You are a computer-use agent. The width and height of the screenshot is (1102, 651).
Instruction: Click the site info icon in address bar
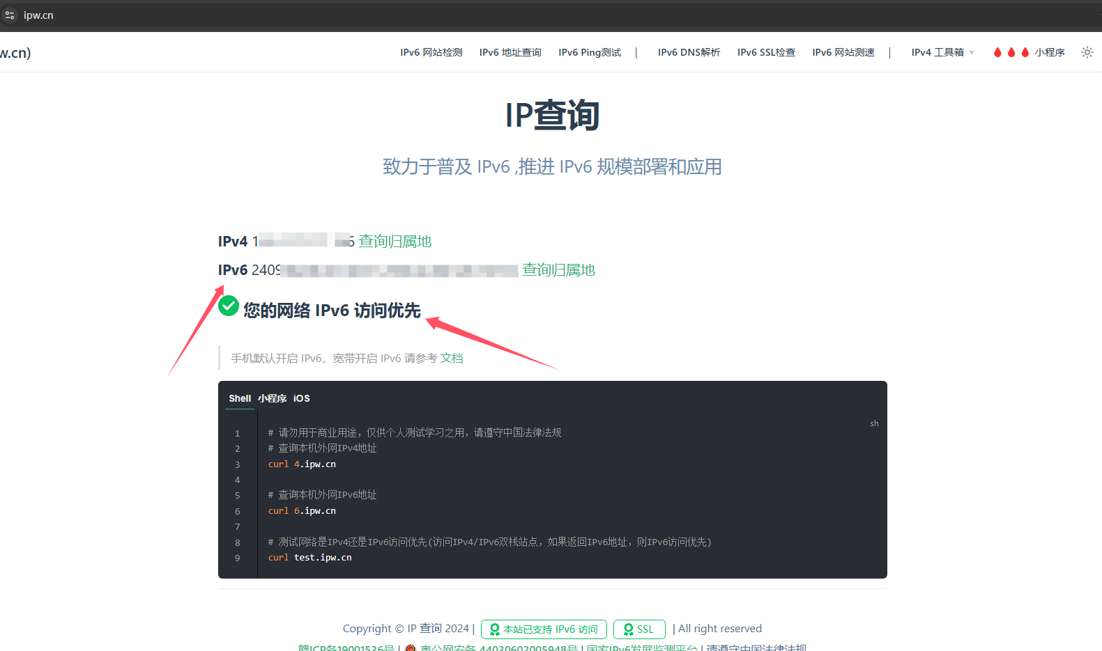click(9, 15)
